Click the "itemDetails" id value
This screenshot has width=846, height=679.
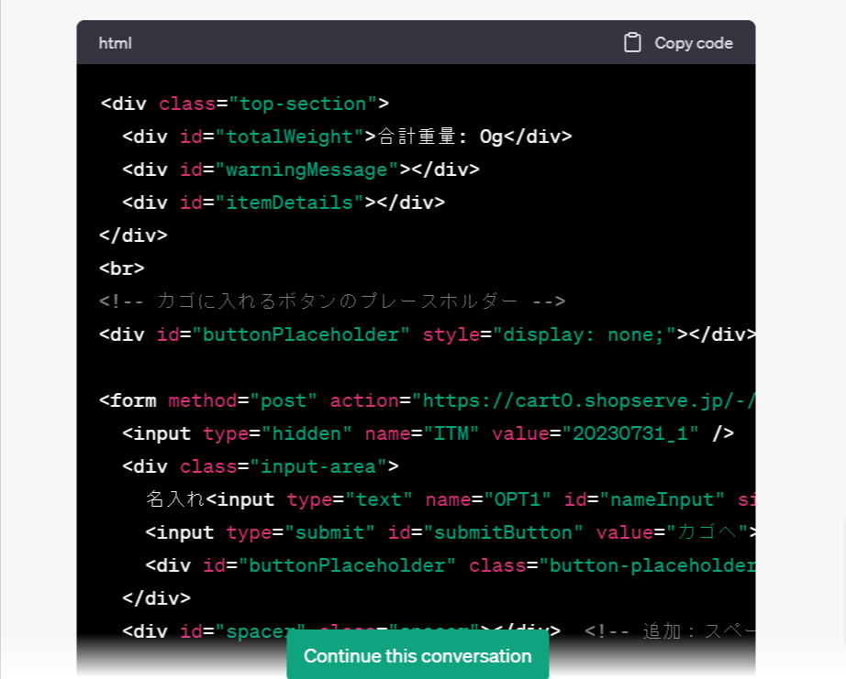(x=284, y=203)
